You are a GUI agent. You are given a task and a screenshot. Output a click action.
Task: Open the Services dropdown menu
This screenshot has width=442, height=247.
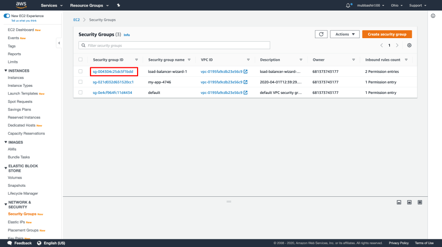(x=52, y=6)
